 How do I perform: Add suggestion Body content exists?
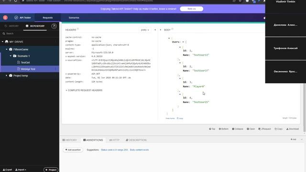(139, 150)
